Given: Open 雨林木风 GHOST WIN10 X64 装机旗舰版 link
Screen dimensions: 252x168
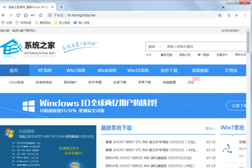Looking at the screenshot, I should (150, 166).
